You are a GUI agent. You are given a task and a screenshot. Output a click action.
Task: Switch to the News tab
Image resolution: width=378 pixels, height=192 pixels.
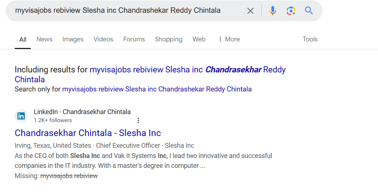point(44,39)
